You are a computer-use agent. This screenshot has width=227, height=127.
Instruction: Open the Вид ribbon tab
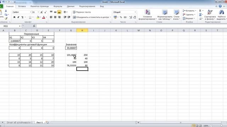pyautogui.click(x=102, y=6)
